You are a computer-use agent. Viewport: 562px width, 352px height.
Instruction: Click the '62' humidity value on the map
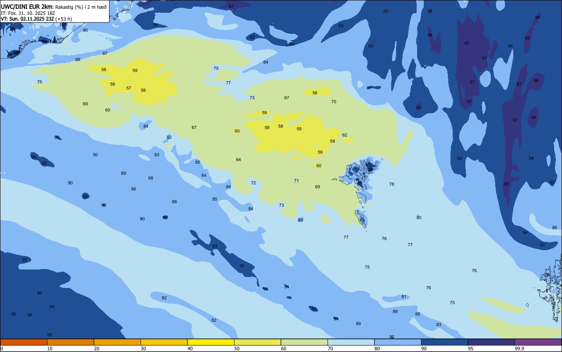click(345, 135)
